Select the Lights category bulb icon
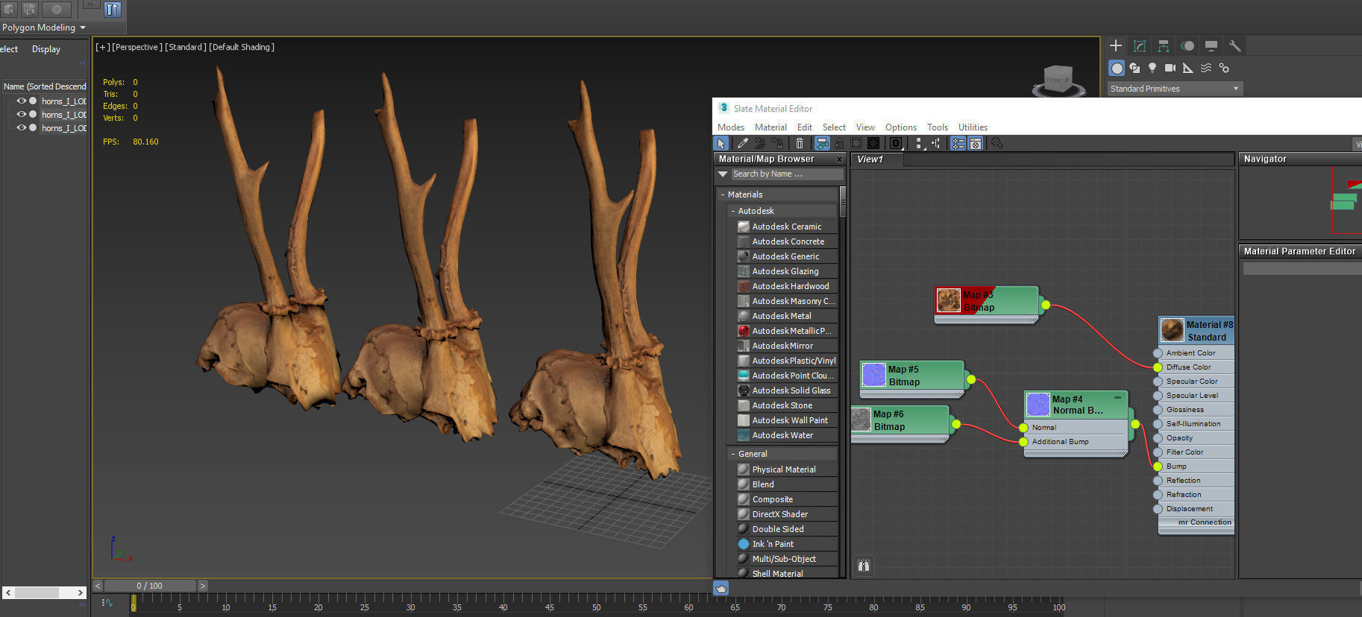This screenshot has width=1362, height=617. pyautogui.click(x=1152, y=68)
